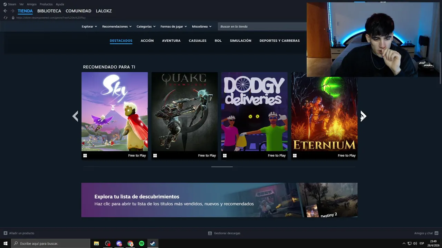Open the network icon in system tray

tap(410, 244)
